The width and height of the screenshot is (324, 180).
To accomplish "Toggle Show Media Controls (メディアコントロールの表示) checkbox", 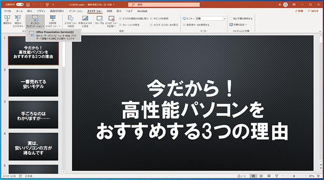I will click(x=151, y=25).
